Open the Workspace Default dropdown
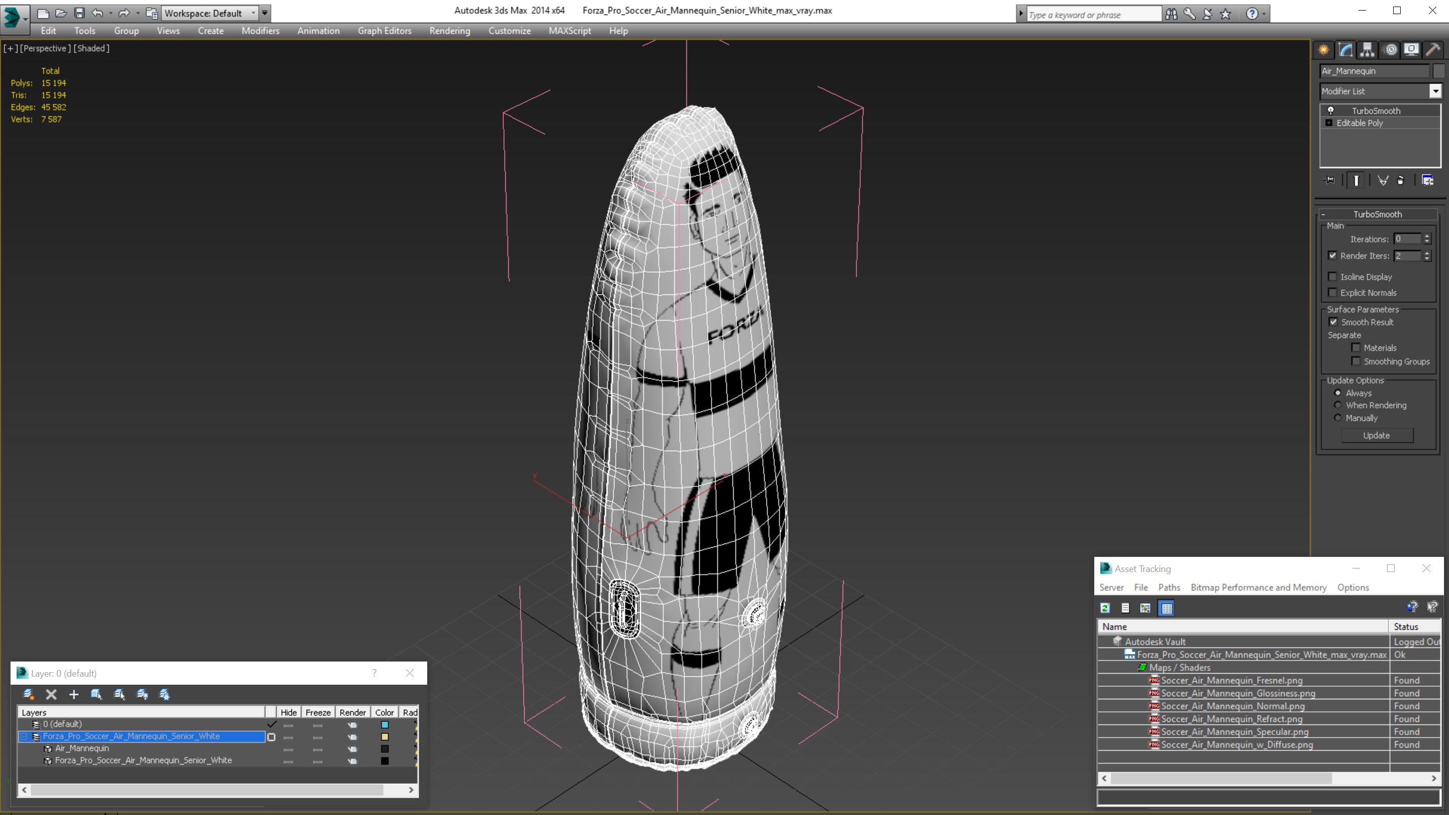Viewport: 1449px width, 815px height. pyautogui.click(x=253, y=13)
